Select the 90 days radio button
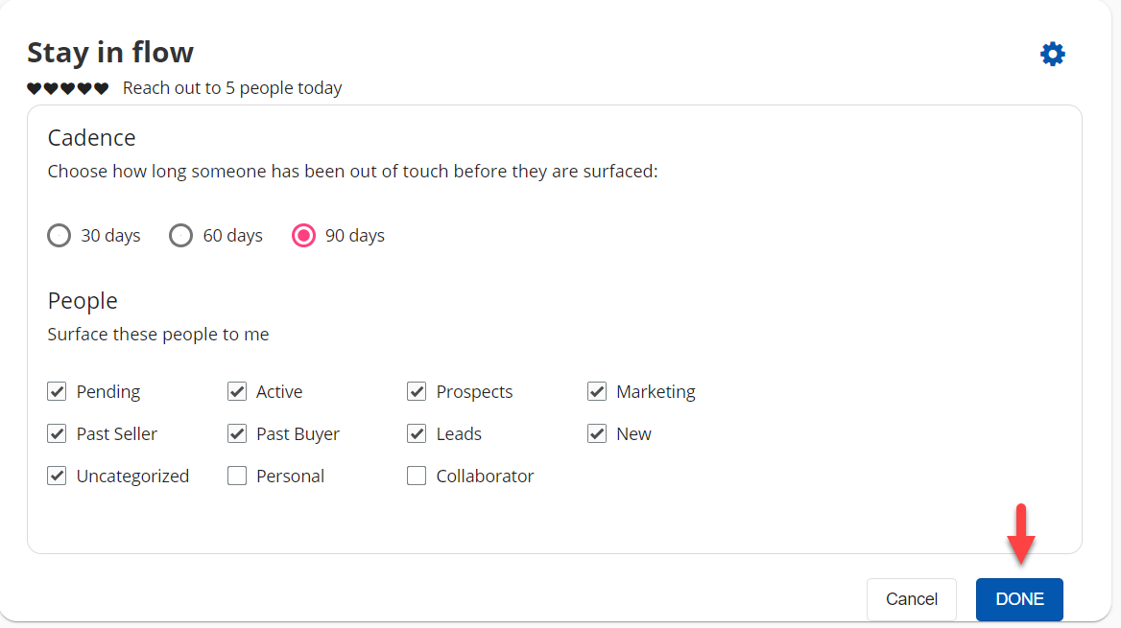1121x628 pixels. [303, 236]
